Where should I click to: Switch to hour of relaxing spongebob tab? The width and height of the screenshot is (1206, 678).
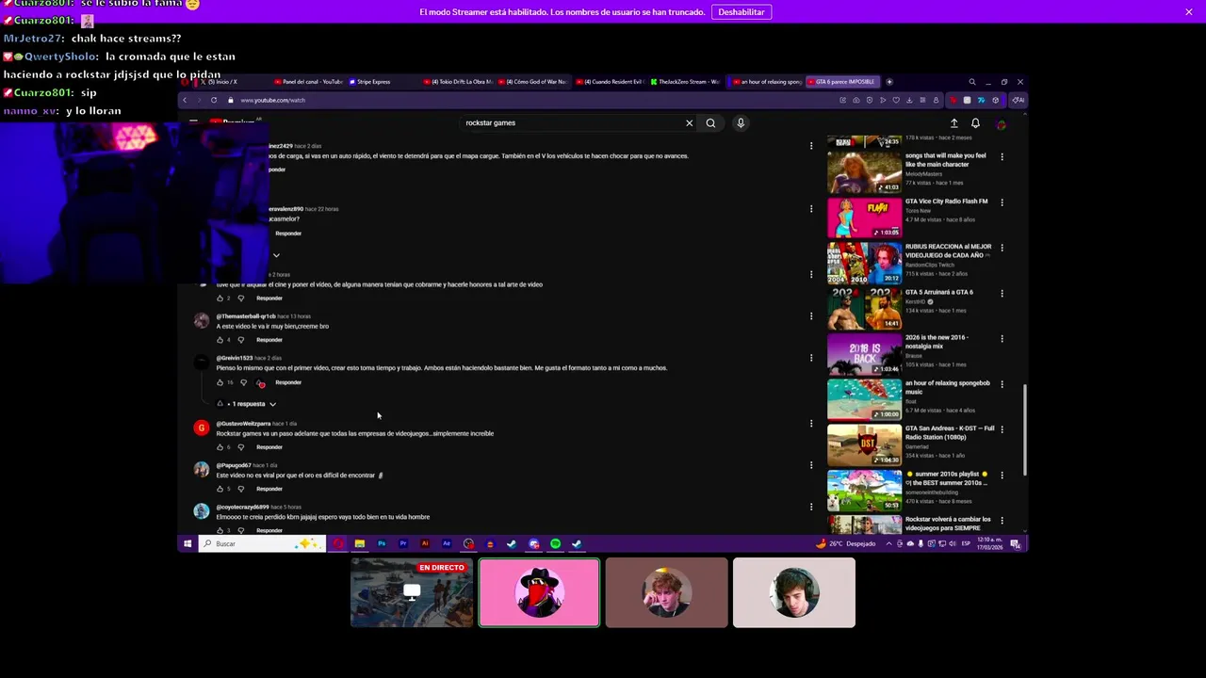click(767, 82)
